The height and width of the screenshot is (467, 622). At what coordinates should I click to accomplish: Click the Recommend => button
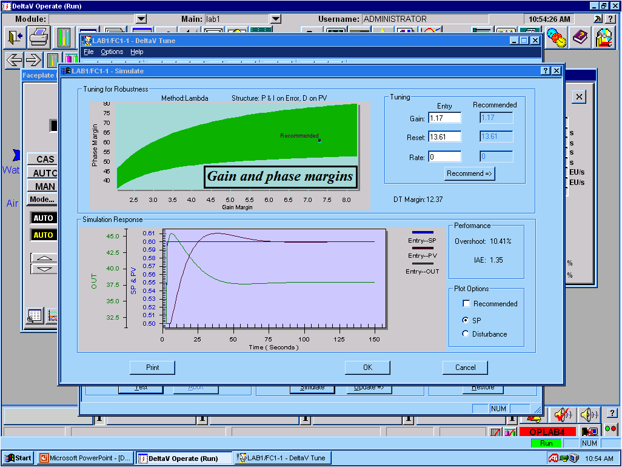(x=469, y=173)
